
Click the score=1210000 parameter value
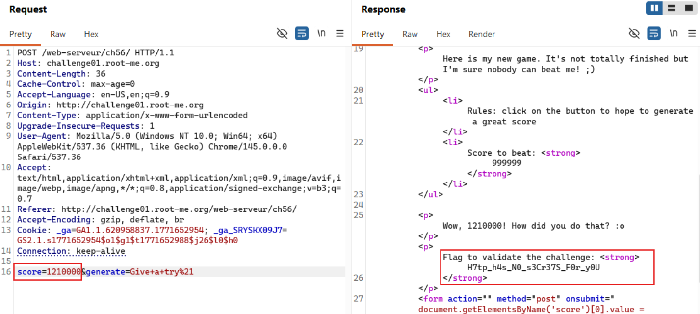(x=63, y=272)
